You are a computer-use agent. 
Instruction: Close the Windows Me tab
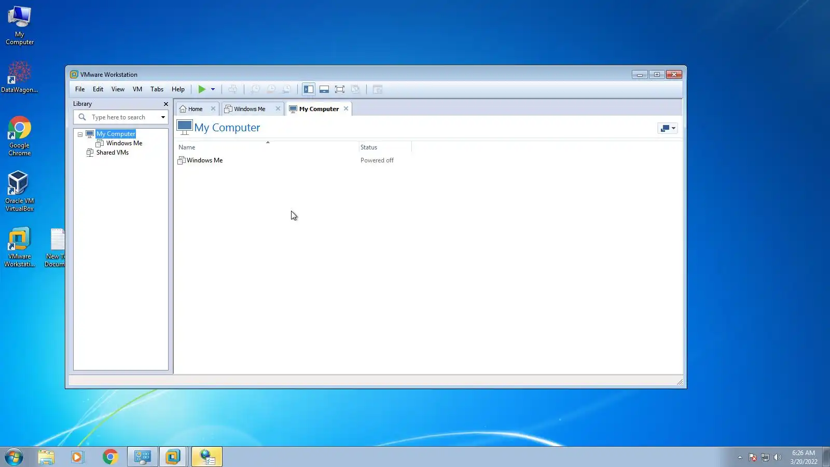click(278, 108)
